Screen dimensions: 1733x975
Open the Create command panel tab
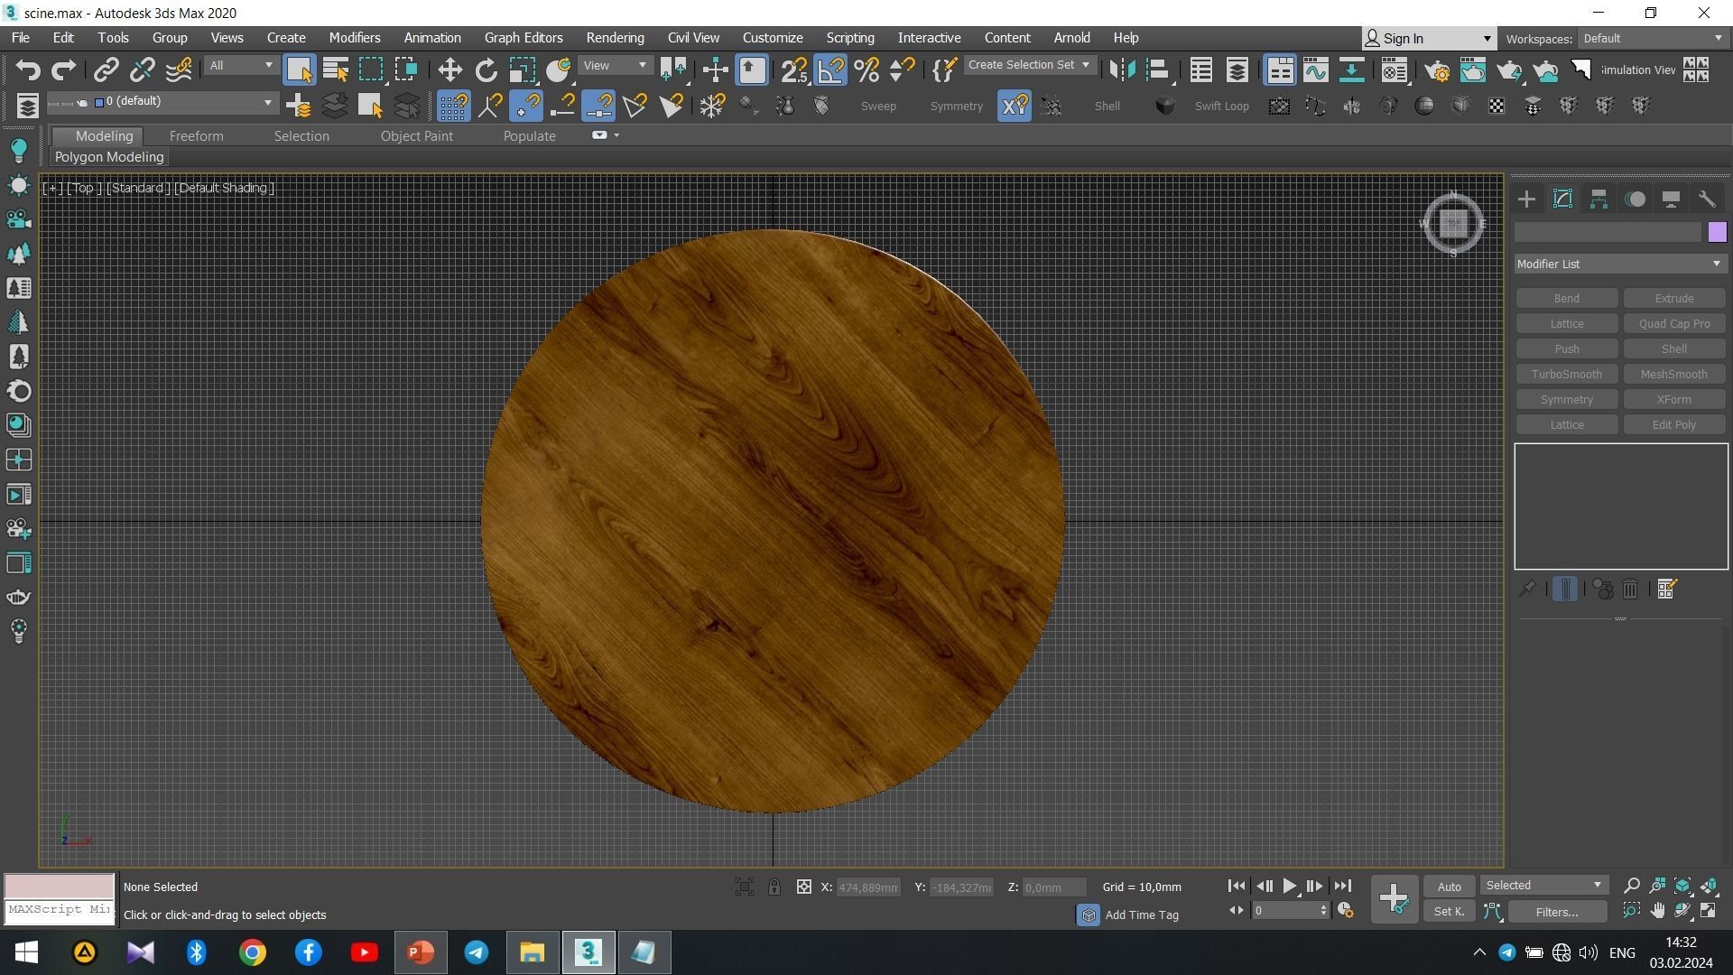point(1527,200)
